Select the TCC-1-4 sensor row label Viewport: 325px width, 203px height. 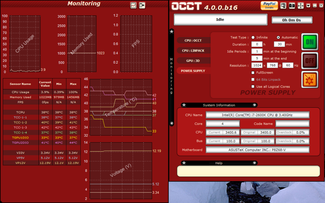coord(20,132)
